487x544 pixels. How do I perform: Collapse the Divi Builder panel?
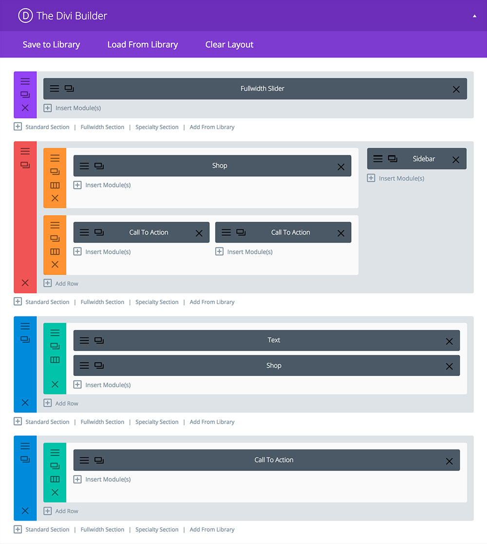(x=473, y=15)
